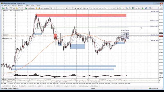Switch to M30 timeframe
Screen dimensions: 164x92
point(100,8)
